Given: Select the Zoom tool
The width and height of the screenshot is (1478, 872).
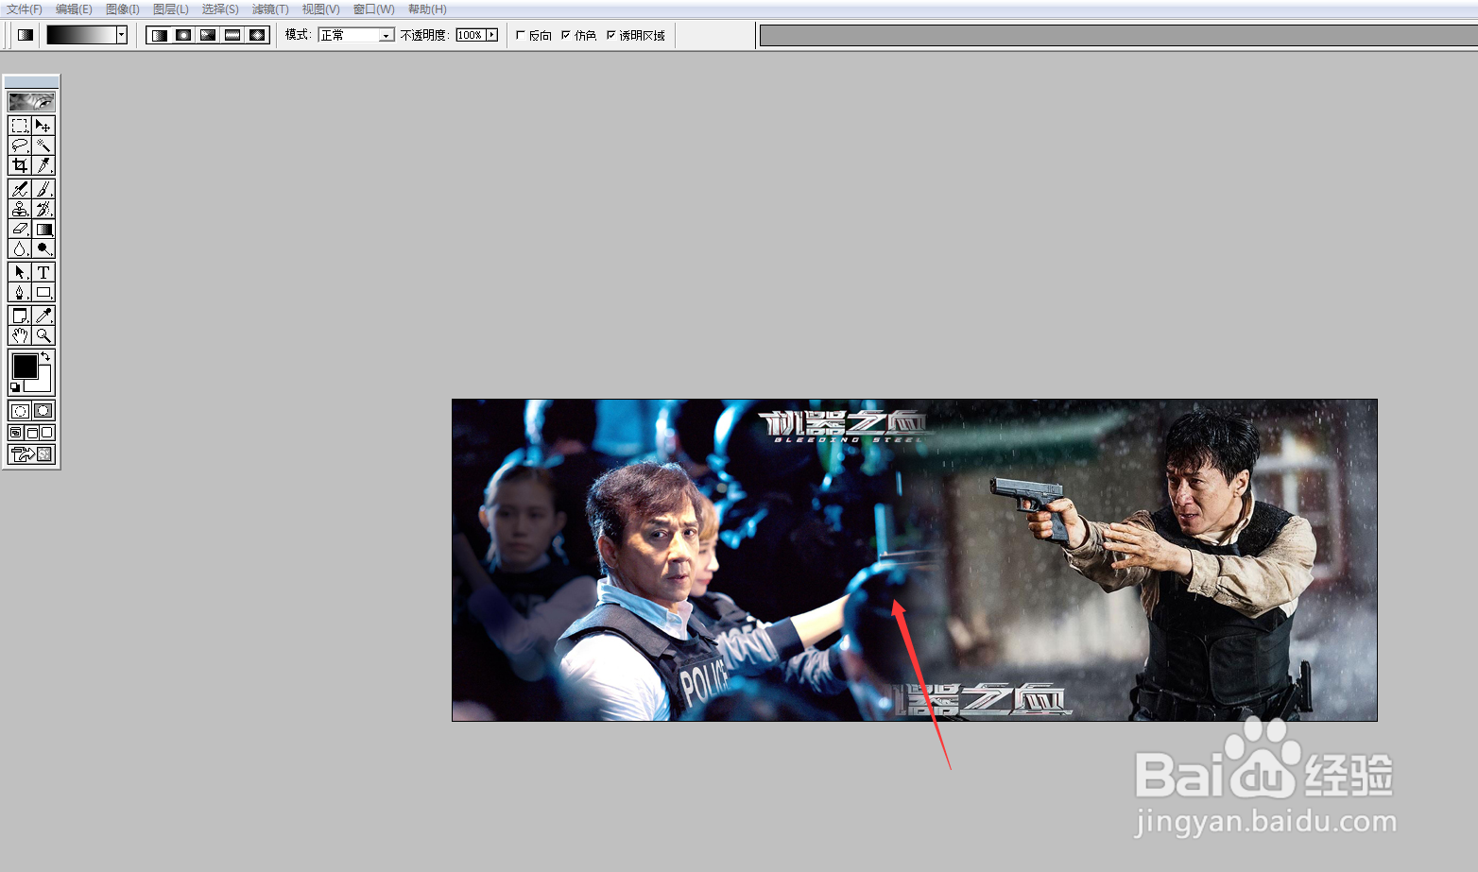Looking at the screenshot, I should coord(43,335).
